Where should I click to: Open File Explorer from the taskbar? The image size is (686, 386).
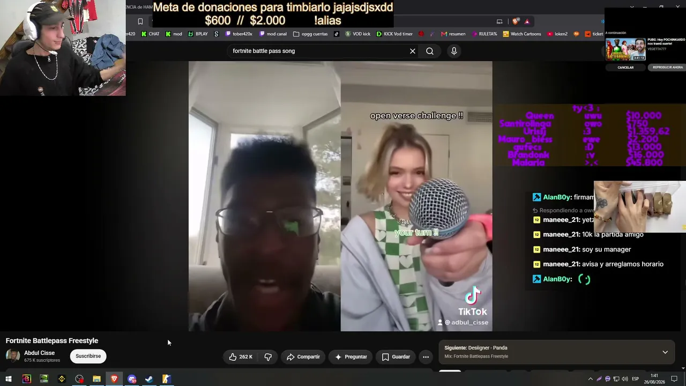(x=96, y=379)
